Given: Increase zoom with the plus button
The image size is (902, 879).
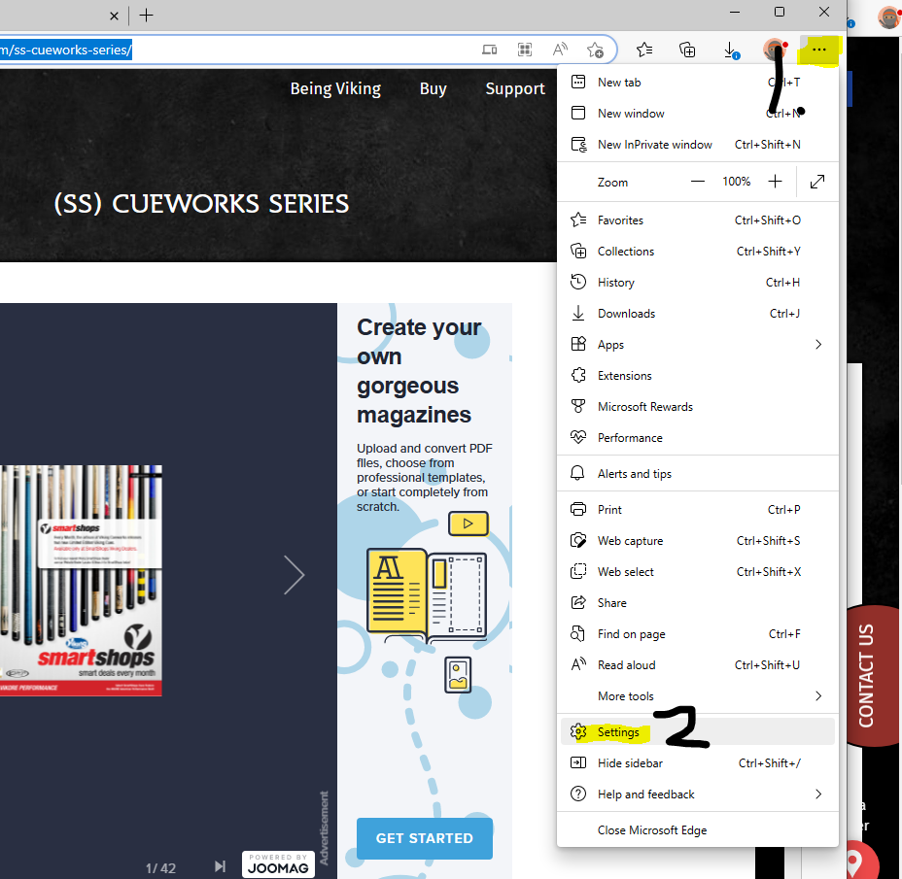Looking at the screenshot, I should coord(775,182).
